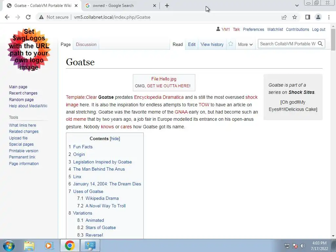This screenshot has height=252, width=336.
Task: Open Recent changes in the sidebar
Action: [23, 93]
